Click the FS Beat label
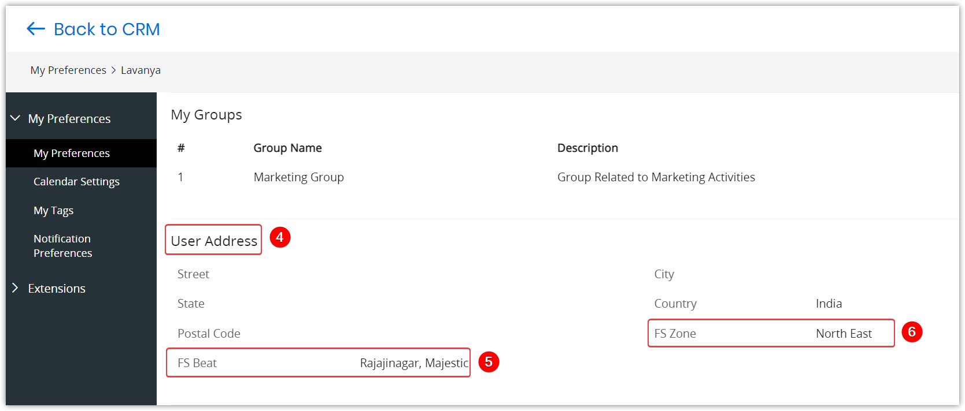This screenshot has width=965, height=411. click(197, 363)
